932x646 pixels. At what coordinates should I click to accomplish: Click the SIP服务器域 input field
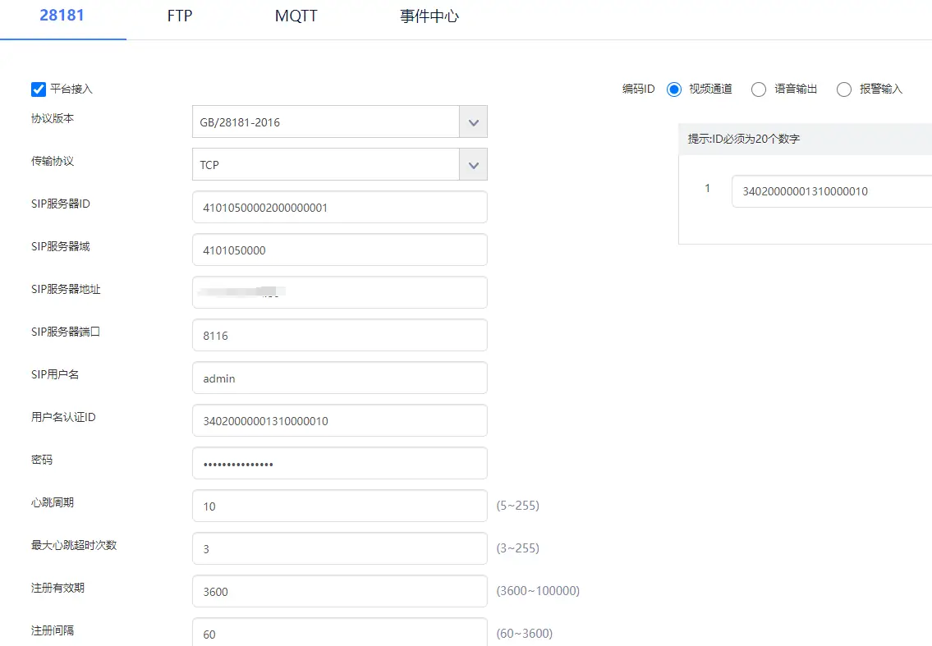pyautogui.click(x=340, y=250)
